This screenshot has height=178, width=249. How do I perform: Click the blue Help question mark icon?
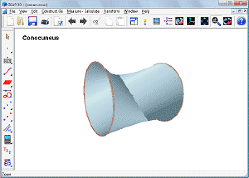coord(241,22)
